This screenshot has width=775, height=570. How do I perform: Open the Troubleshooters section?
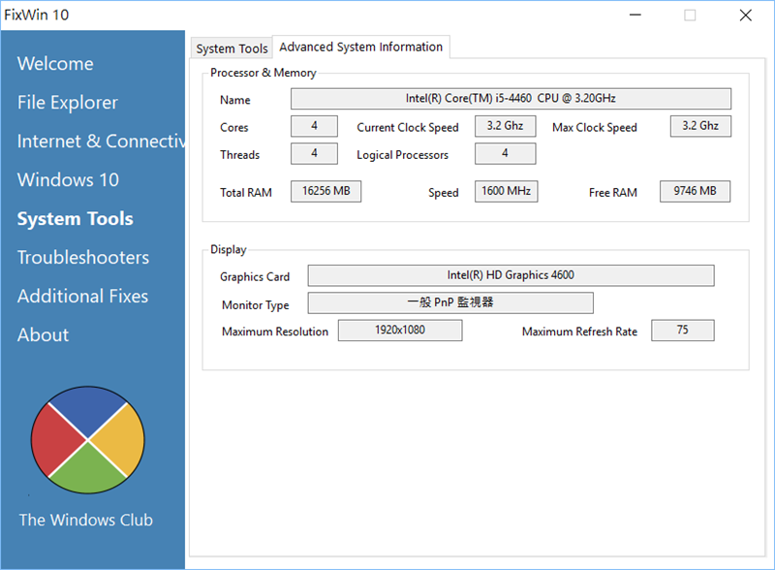click(83, 258)
